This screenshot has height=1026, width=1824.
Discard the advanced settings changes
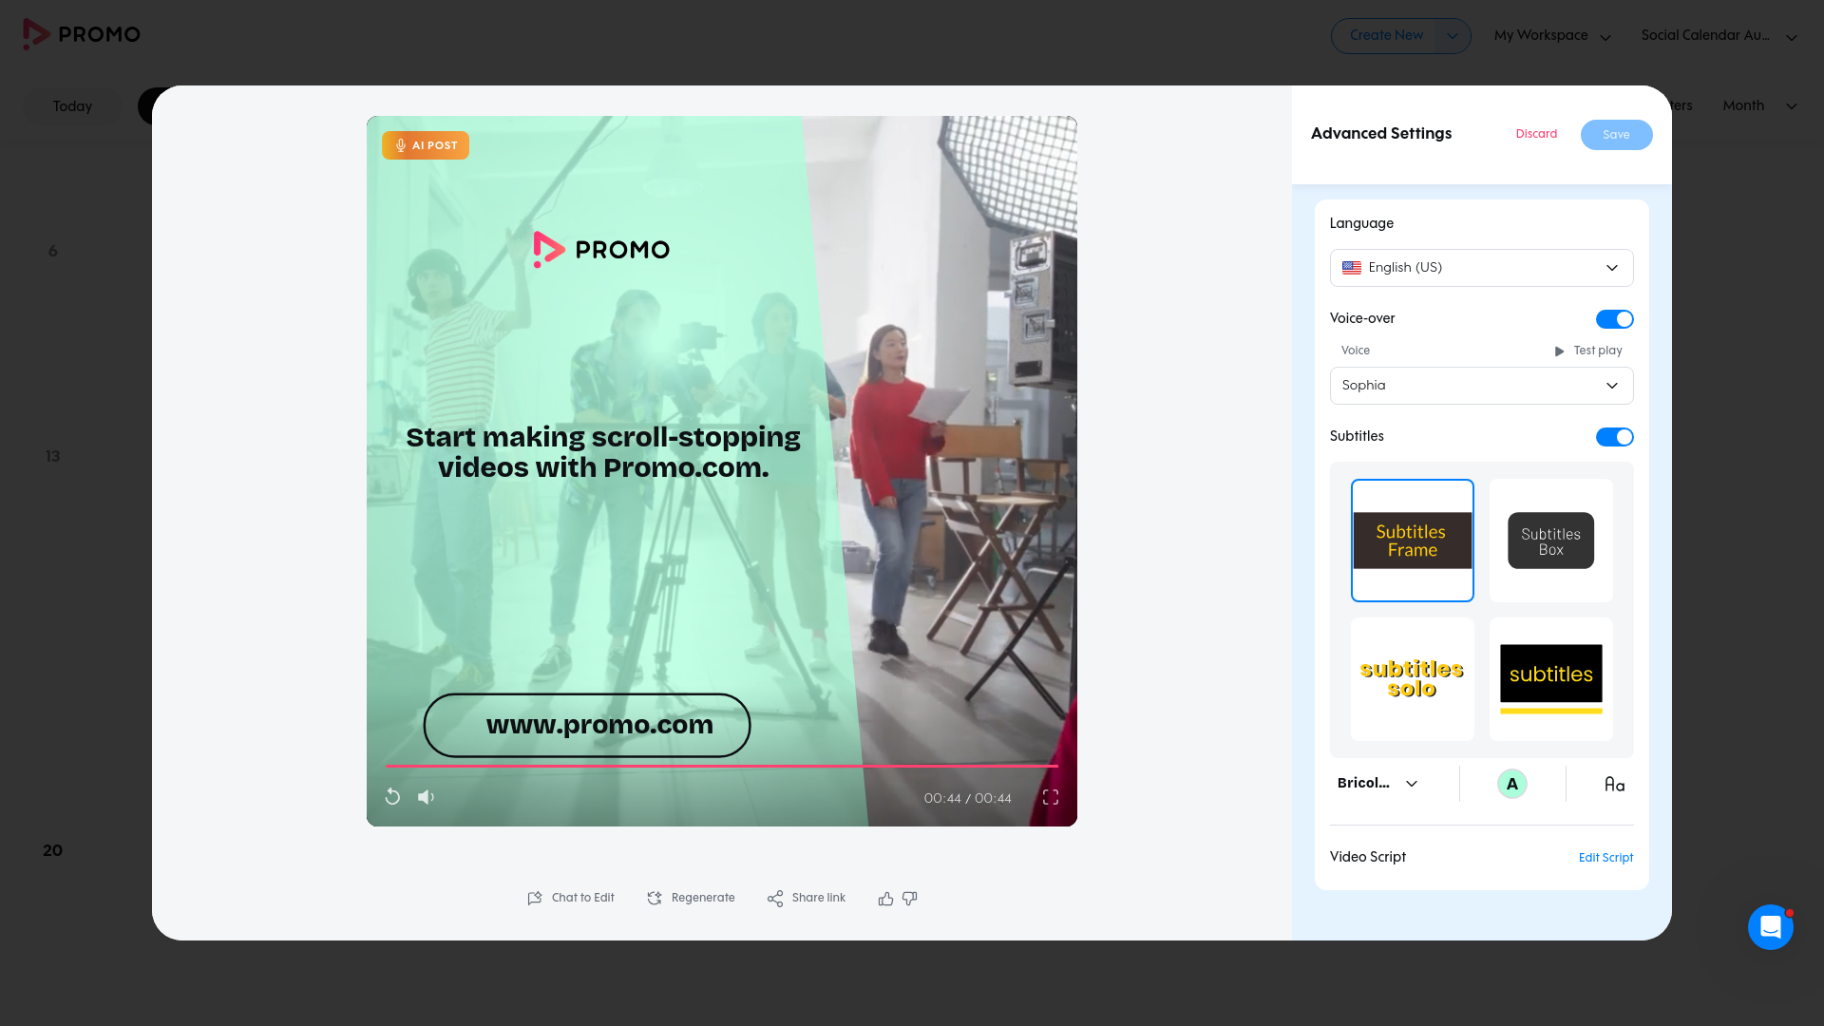(1536, 134)
